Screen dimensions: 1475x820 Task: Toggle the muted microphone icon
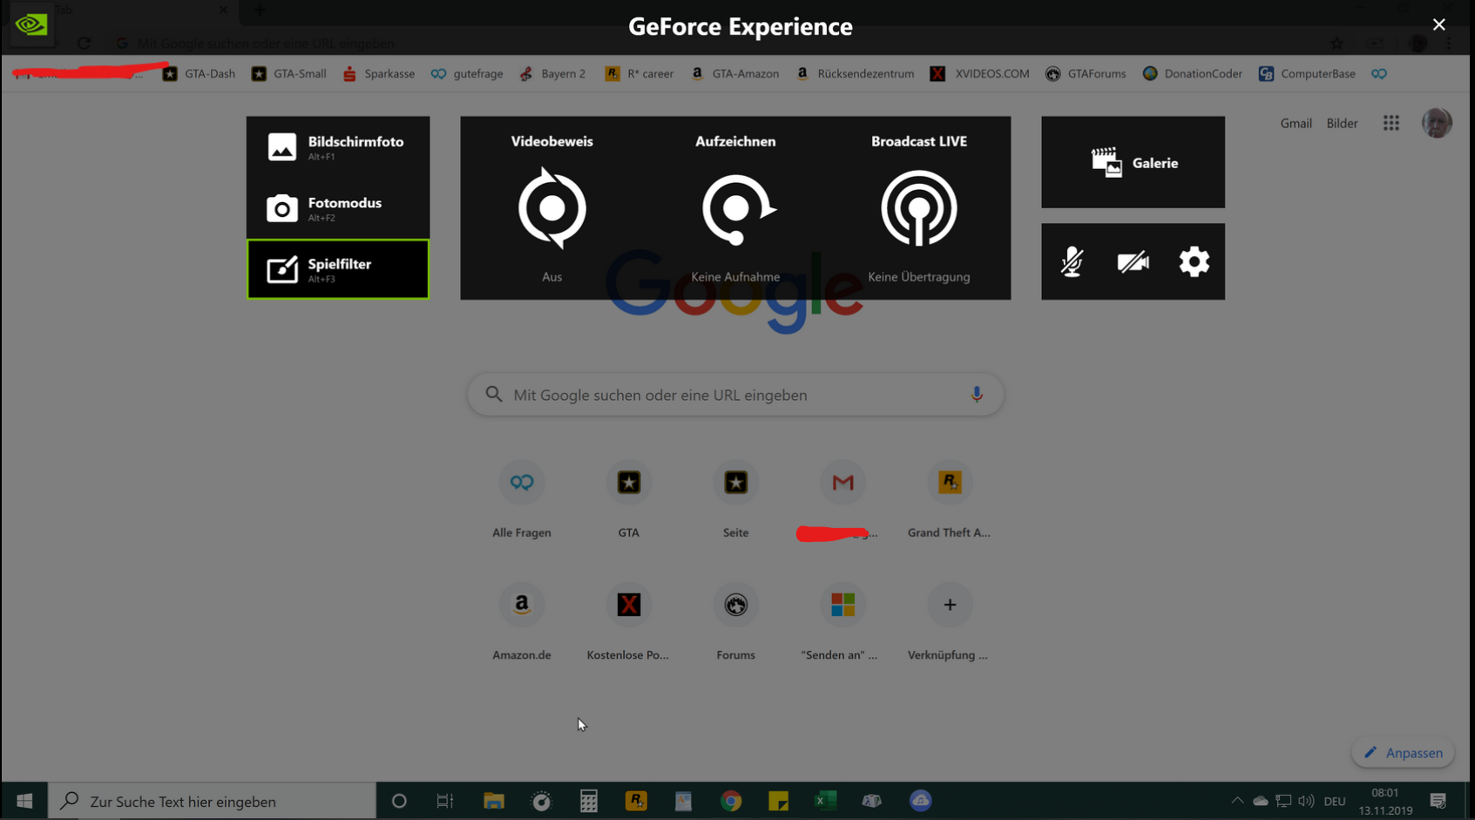(1072, 261)
